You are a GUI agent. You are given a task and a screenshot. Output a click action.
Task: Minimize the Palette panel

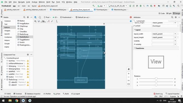click(x=31, y=17)
